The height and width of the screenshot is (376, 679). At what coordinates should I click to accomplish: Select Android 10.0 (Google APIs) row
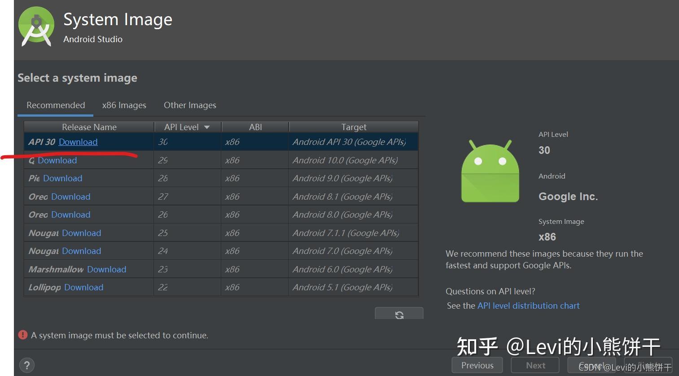[x=221, y=160]
